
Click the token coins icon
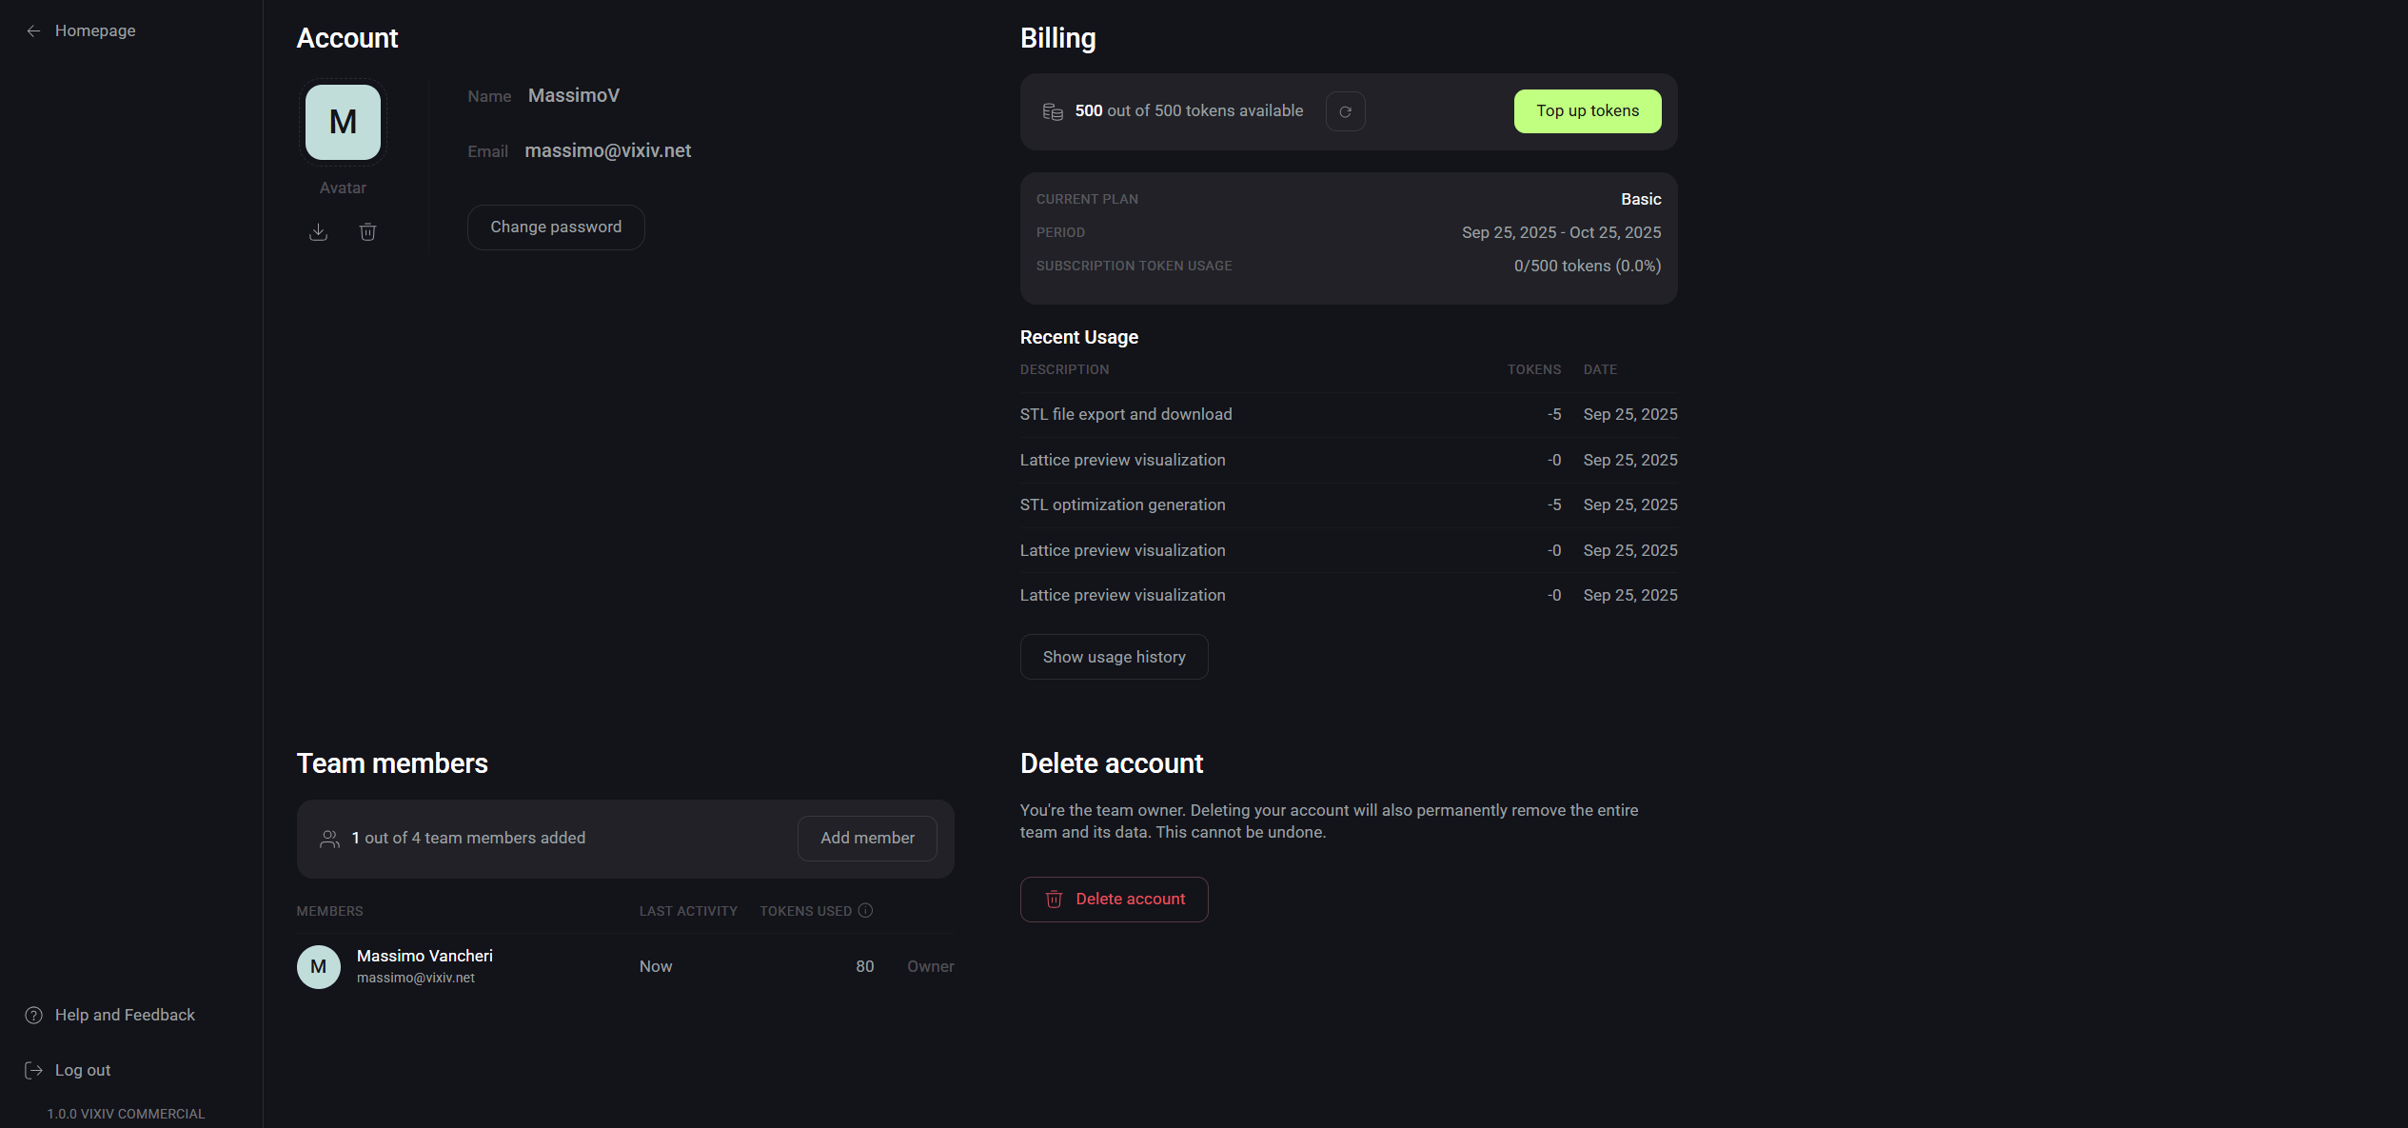pos(1052,111)
